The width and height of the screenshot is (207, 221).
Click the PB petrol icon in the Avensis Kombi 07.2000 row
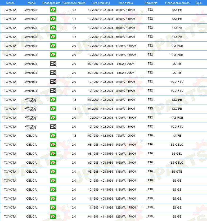coord(53,100)
